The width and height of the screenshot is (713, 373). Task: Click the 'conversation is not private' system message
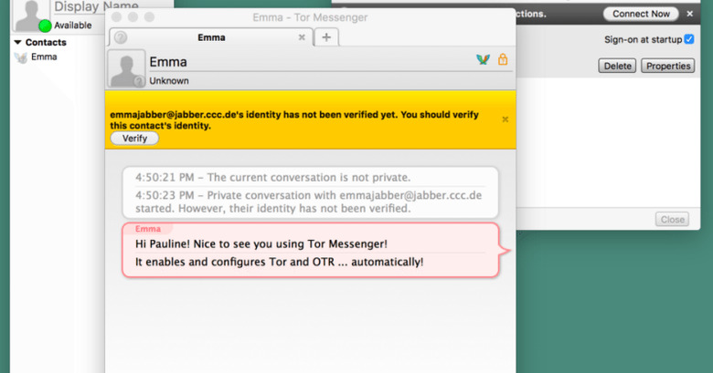click(272, 178)
